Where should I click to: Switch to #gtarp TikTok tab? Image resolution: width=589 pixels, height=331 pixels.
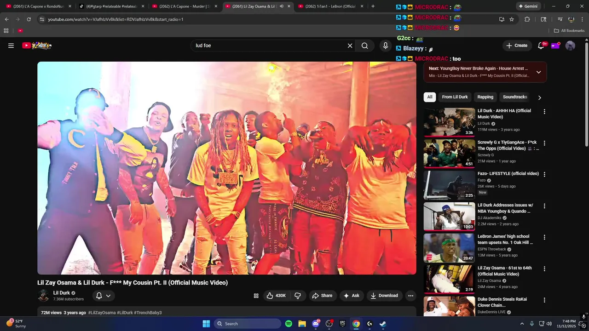click(x=112, y=6)
